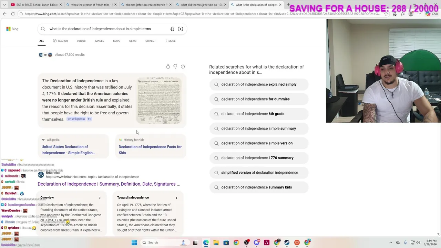Click the thumbs up feedback icon
Screen dimensions: 441x248
click(x=168, y=66)
